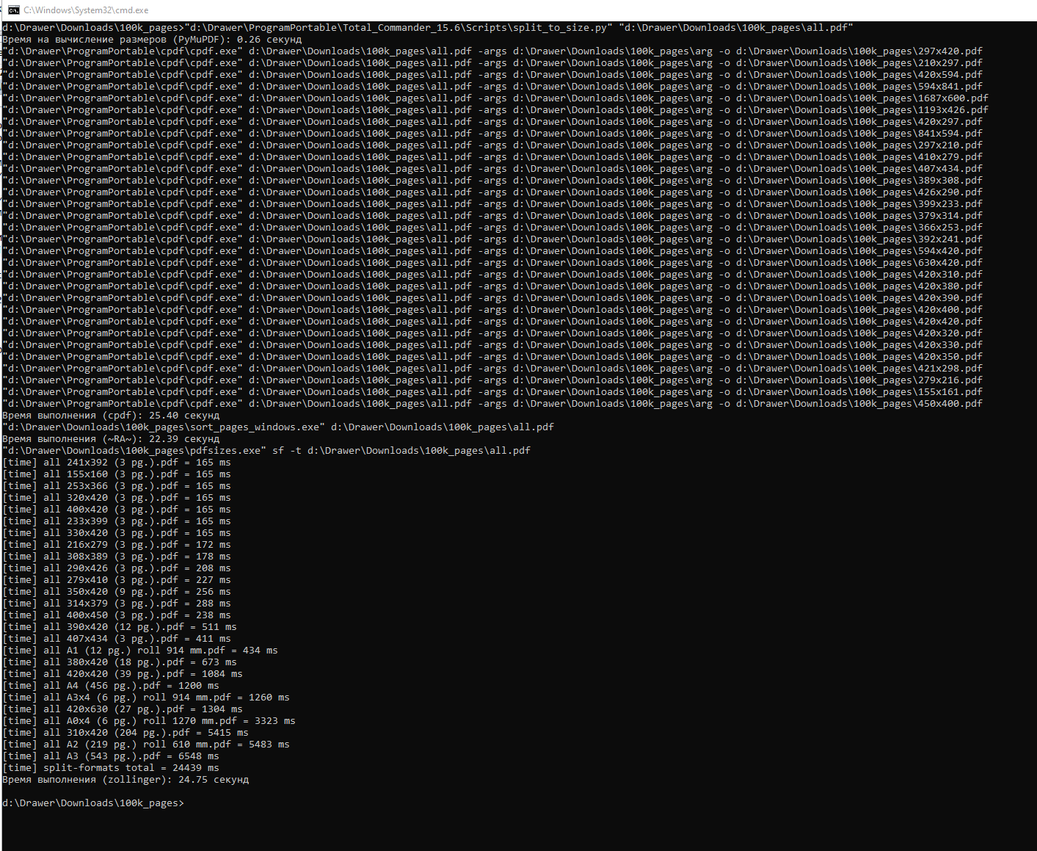Click the "390x420 (12 pg.).pdf = 511 ms" line
This screenshot has width=1037, height=851.
120,627
